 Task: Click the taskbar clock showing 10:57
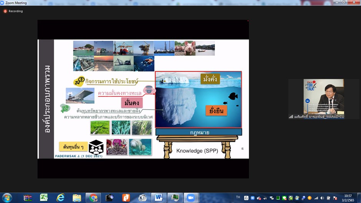coord(348,198)
